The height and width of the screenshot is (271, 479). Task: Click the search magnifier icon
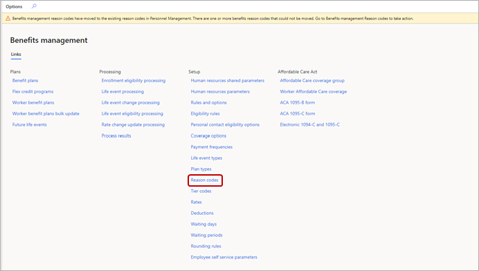click(34, 6)
